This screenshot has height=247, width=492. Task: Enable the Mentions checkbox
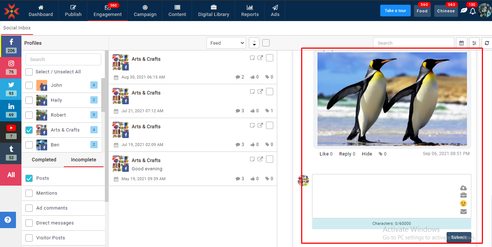tap(29, 193)
